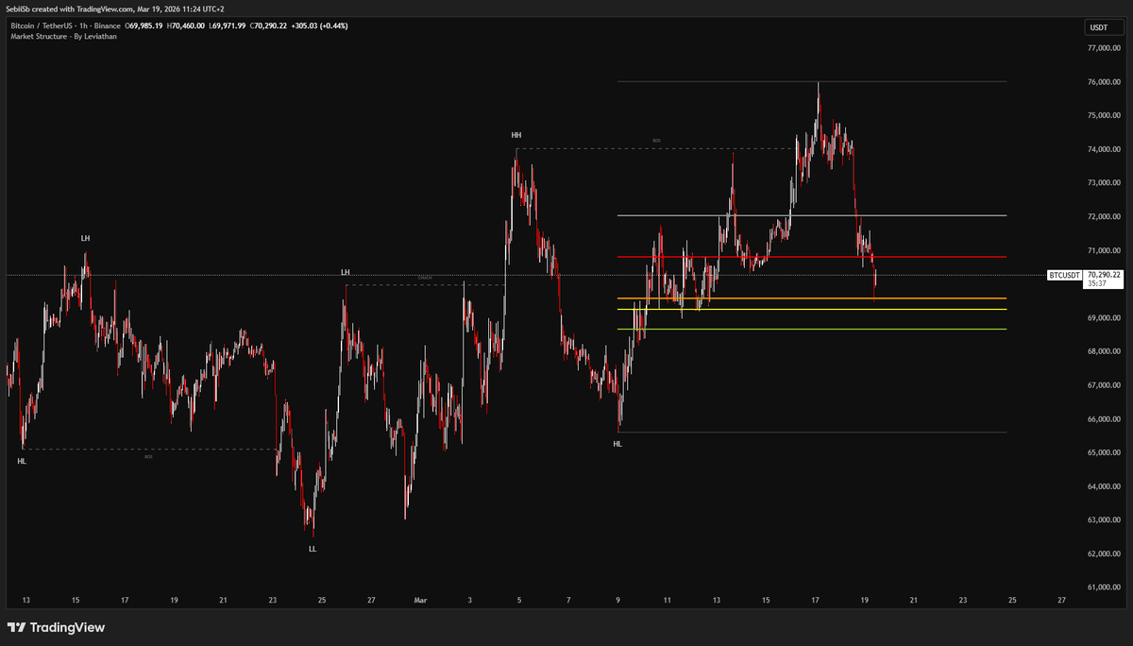The width and height of the screenshot is (1133, 646).
Task: Click the 3 date label on the time axis
Action: tap(470, 600)
